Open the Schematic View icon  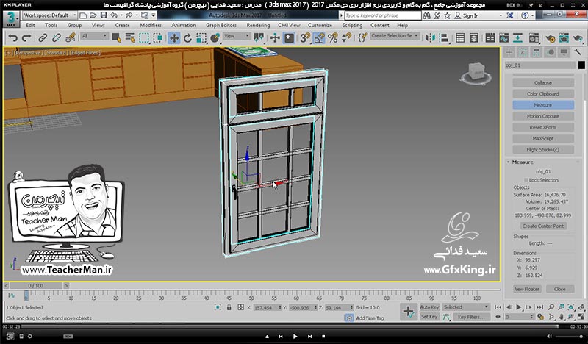click(518, 38)
